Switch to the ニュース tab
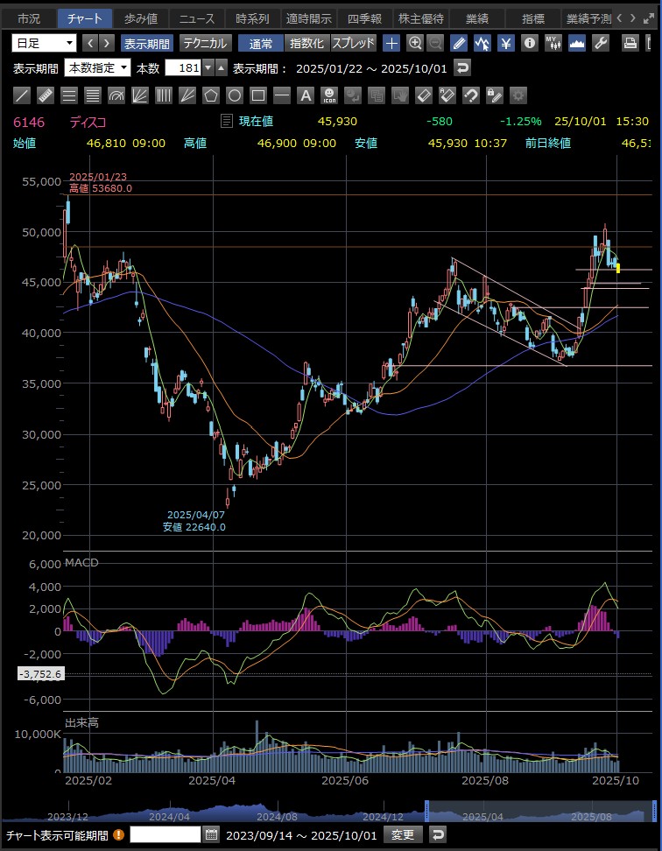Screen dimensions: 662x851 point(195,18)
